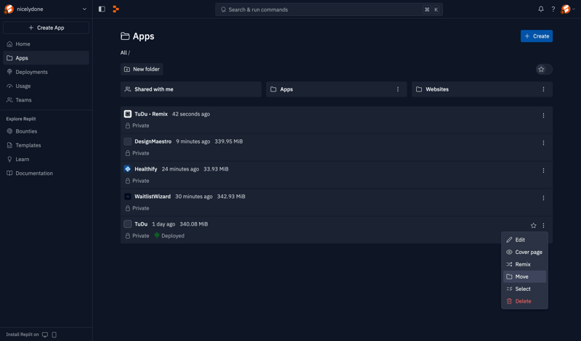Click the Apps page title folder icon
Image resolution: width=581 pixels, height=341 pixels.
(x=125, y=36)
